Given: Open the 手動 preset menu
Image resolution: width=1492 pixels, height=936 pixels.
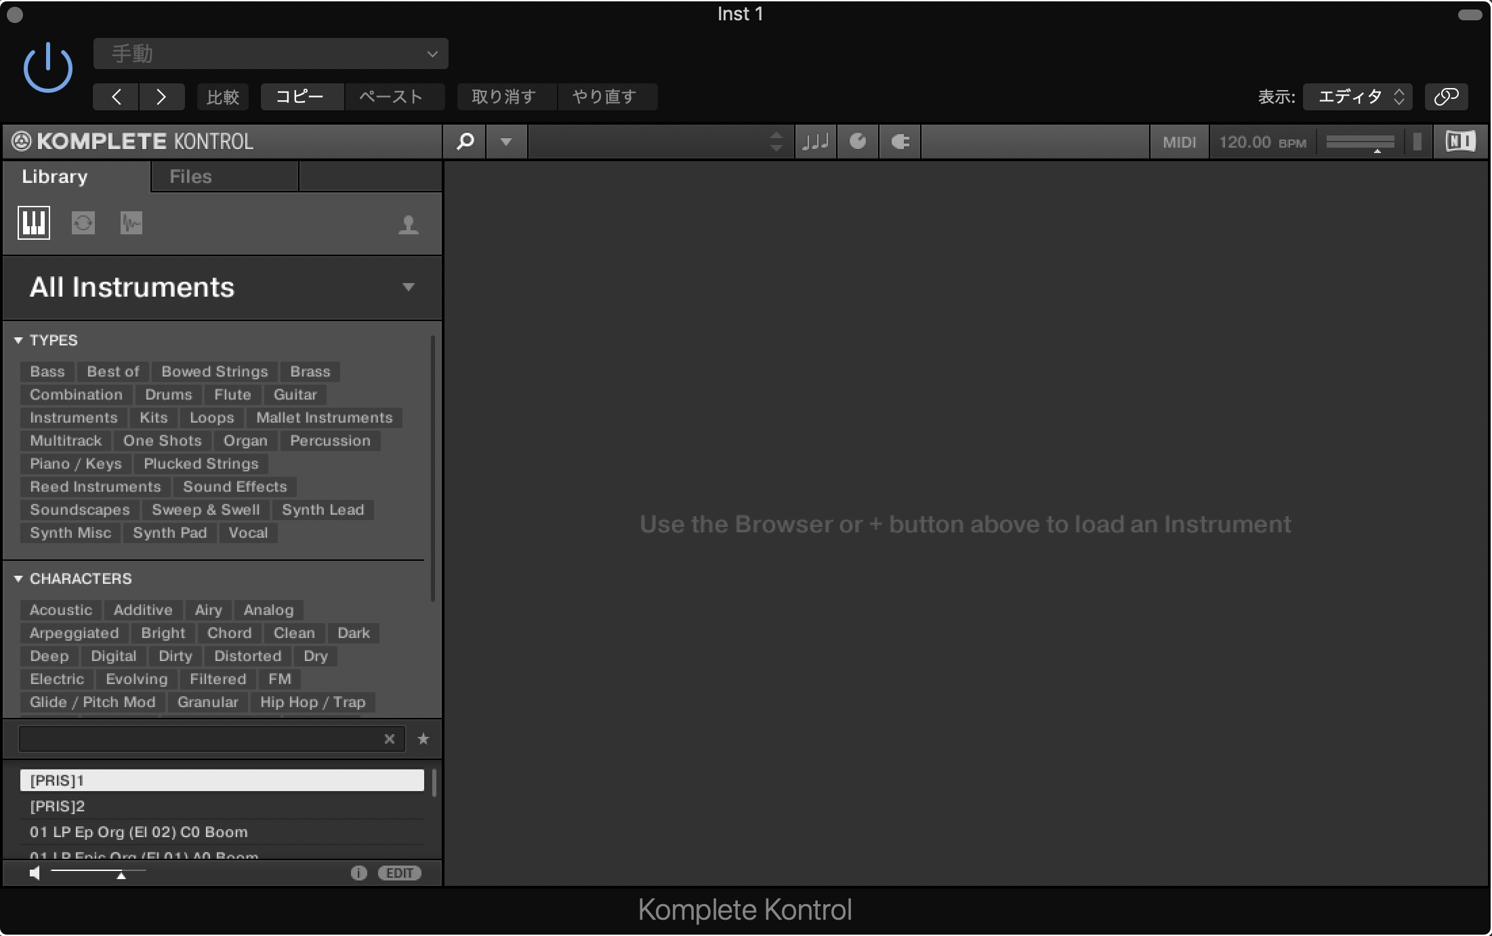Looking at the screenshot, I should [270, 54].
